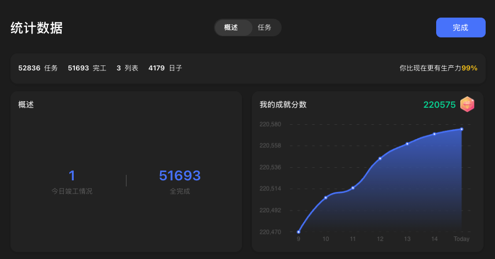Click the 220,470 axis label

[x=270, y=232]
